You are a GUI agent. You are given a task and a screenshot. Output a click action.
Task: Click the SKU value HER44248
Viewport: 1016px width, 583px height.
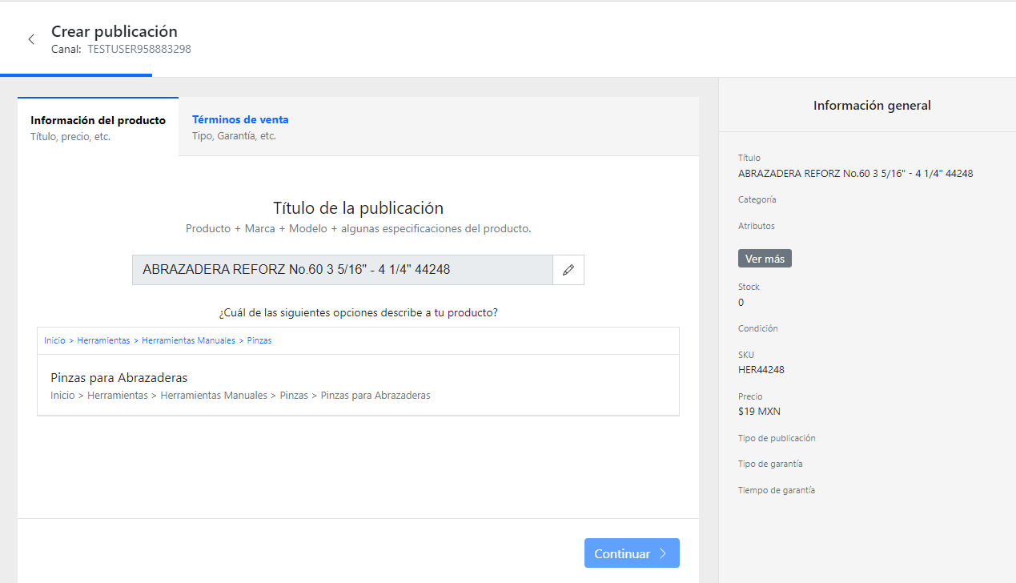[761, 370]
